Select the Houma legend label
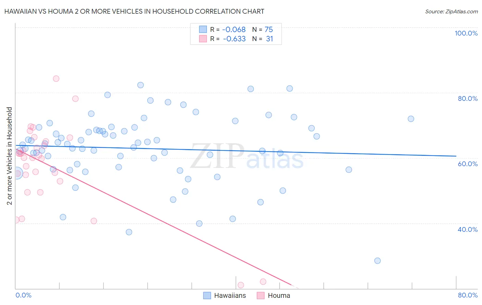482x305 pixels. (279, 295)
